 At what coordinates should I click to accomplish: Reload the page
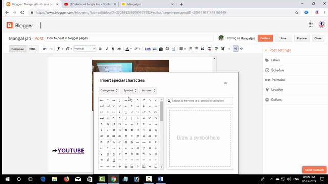pyautogui.click(x=22, y=12)
